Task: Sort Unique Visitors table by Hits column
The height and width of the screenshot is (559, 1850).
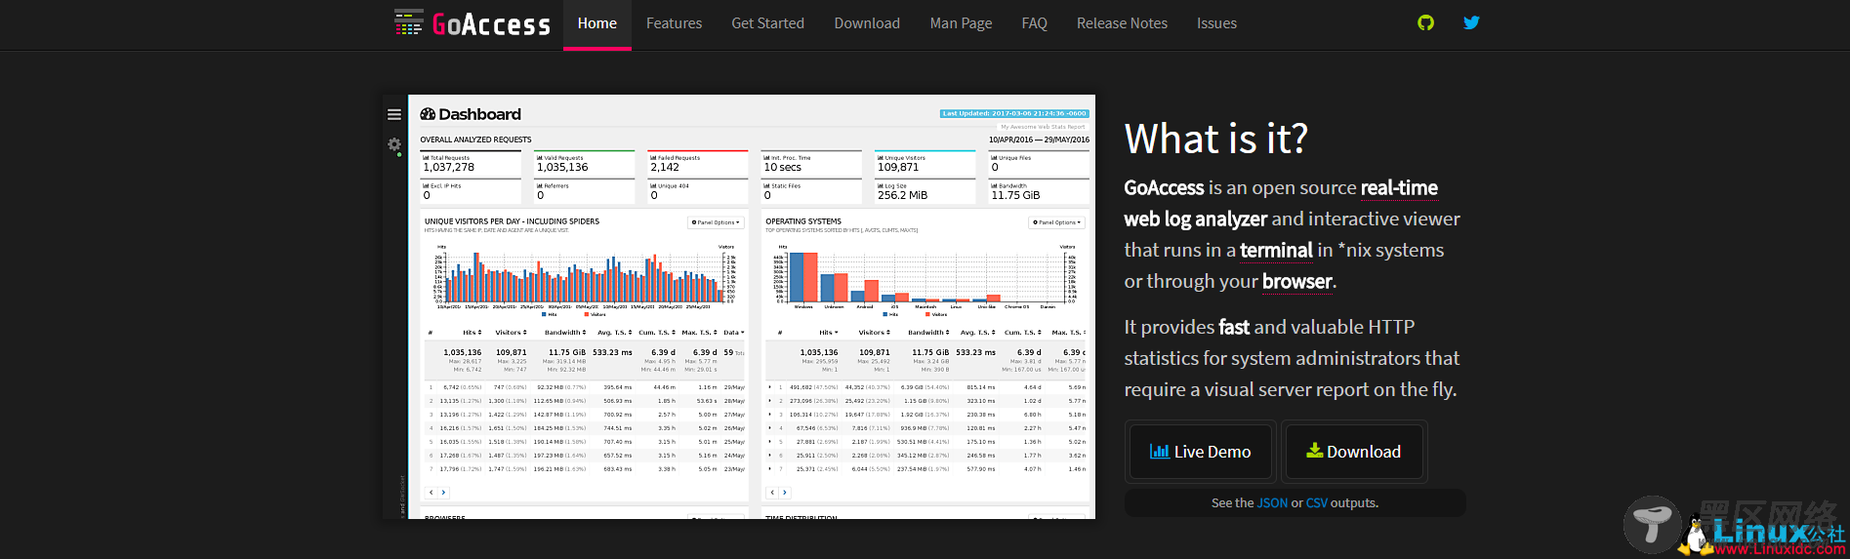Action: 472,333
